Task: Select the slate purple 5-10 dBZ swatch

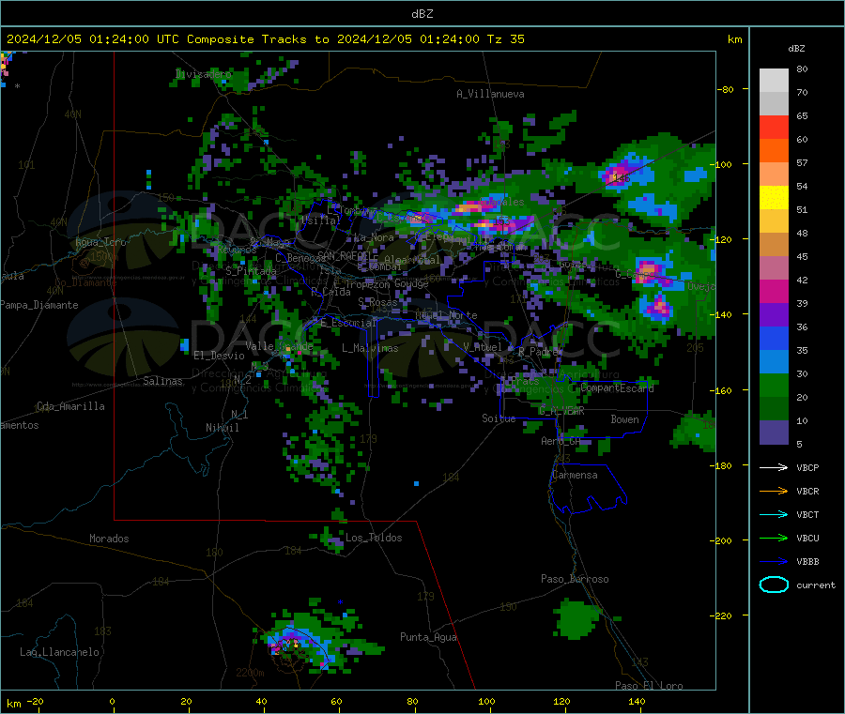Action: pyautogui.click(x=774, y=433)
